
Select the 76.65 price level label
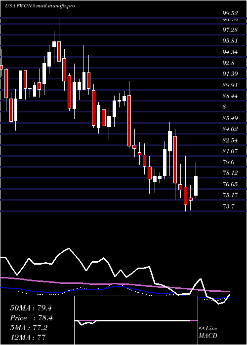(230, 184)
